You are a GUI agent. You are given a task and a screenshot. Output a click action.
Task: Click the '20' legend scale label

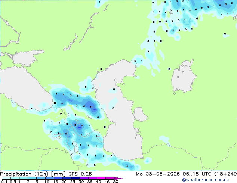coord(64,182)
